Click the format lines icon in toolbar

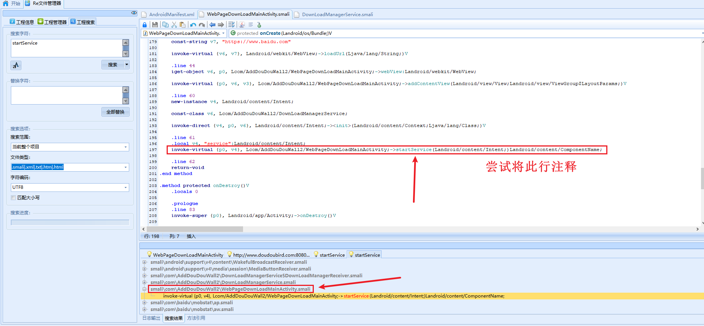tap(231, 25)
